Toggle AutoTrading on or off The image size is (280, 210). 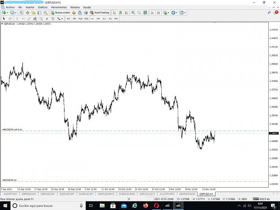(99, 13)
